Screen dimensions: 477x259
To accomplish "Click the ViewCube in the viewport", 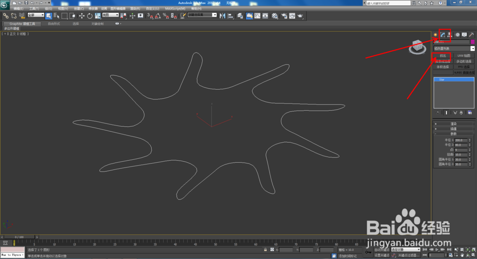I will coord(417,47).
